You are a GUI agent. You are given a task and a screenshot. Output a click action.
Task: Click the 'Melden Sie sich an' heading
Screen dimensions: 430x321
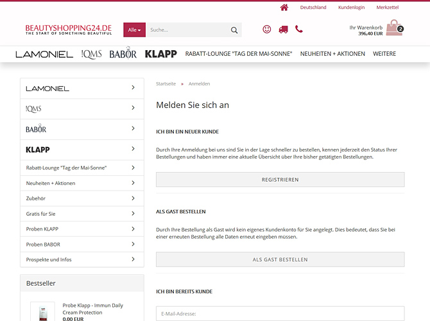193,105
